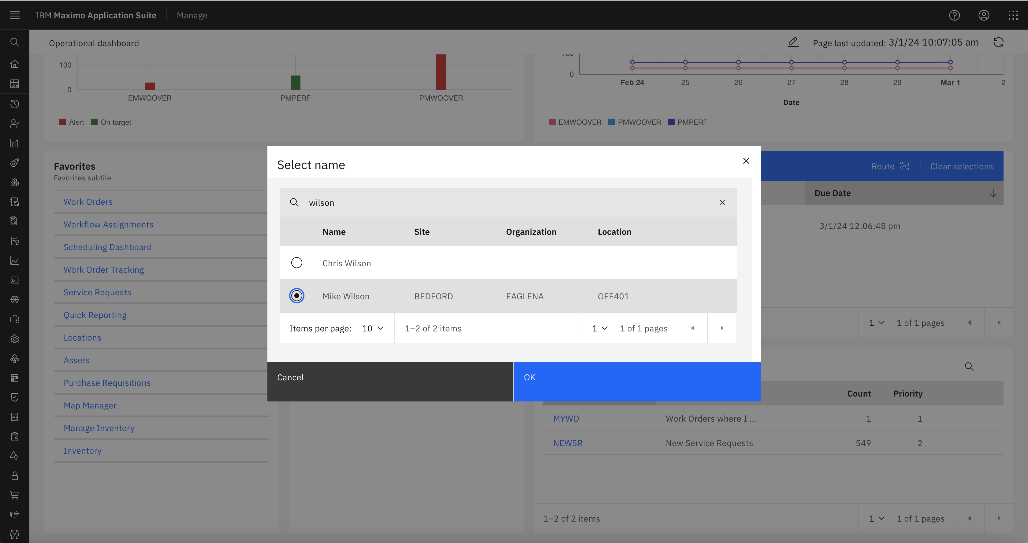Image resolution: width=1028 pixels, height=543 pixels.
Task: Select the Chris Wilson radio button
Action: [296, 263]
